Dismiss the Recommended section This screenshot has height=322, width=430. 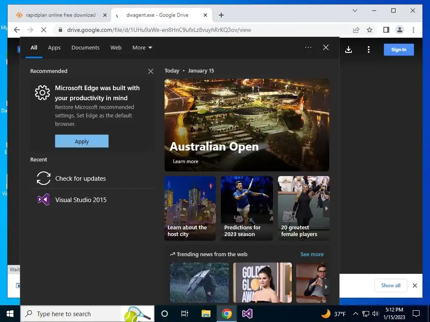pos(151,71)
